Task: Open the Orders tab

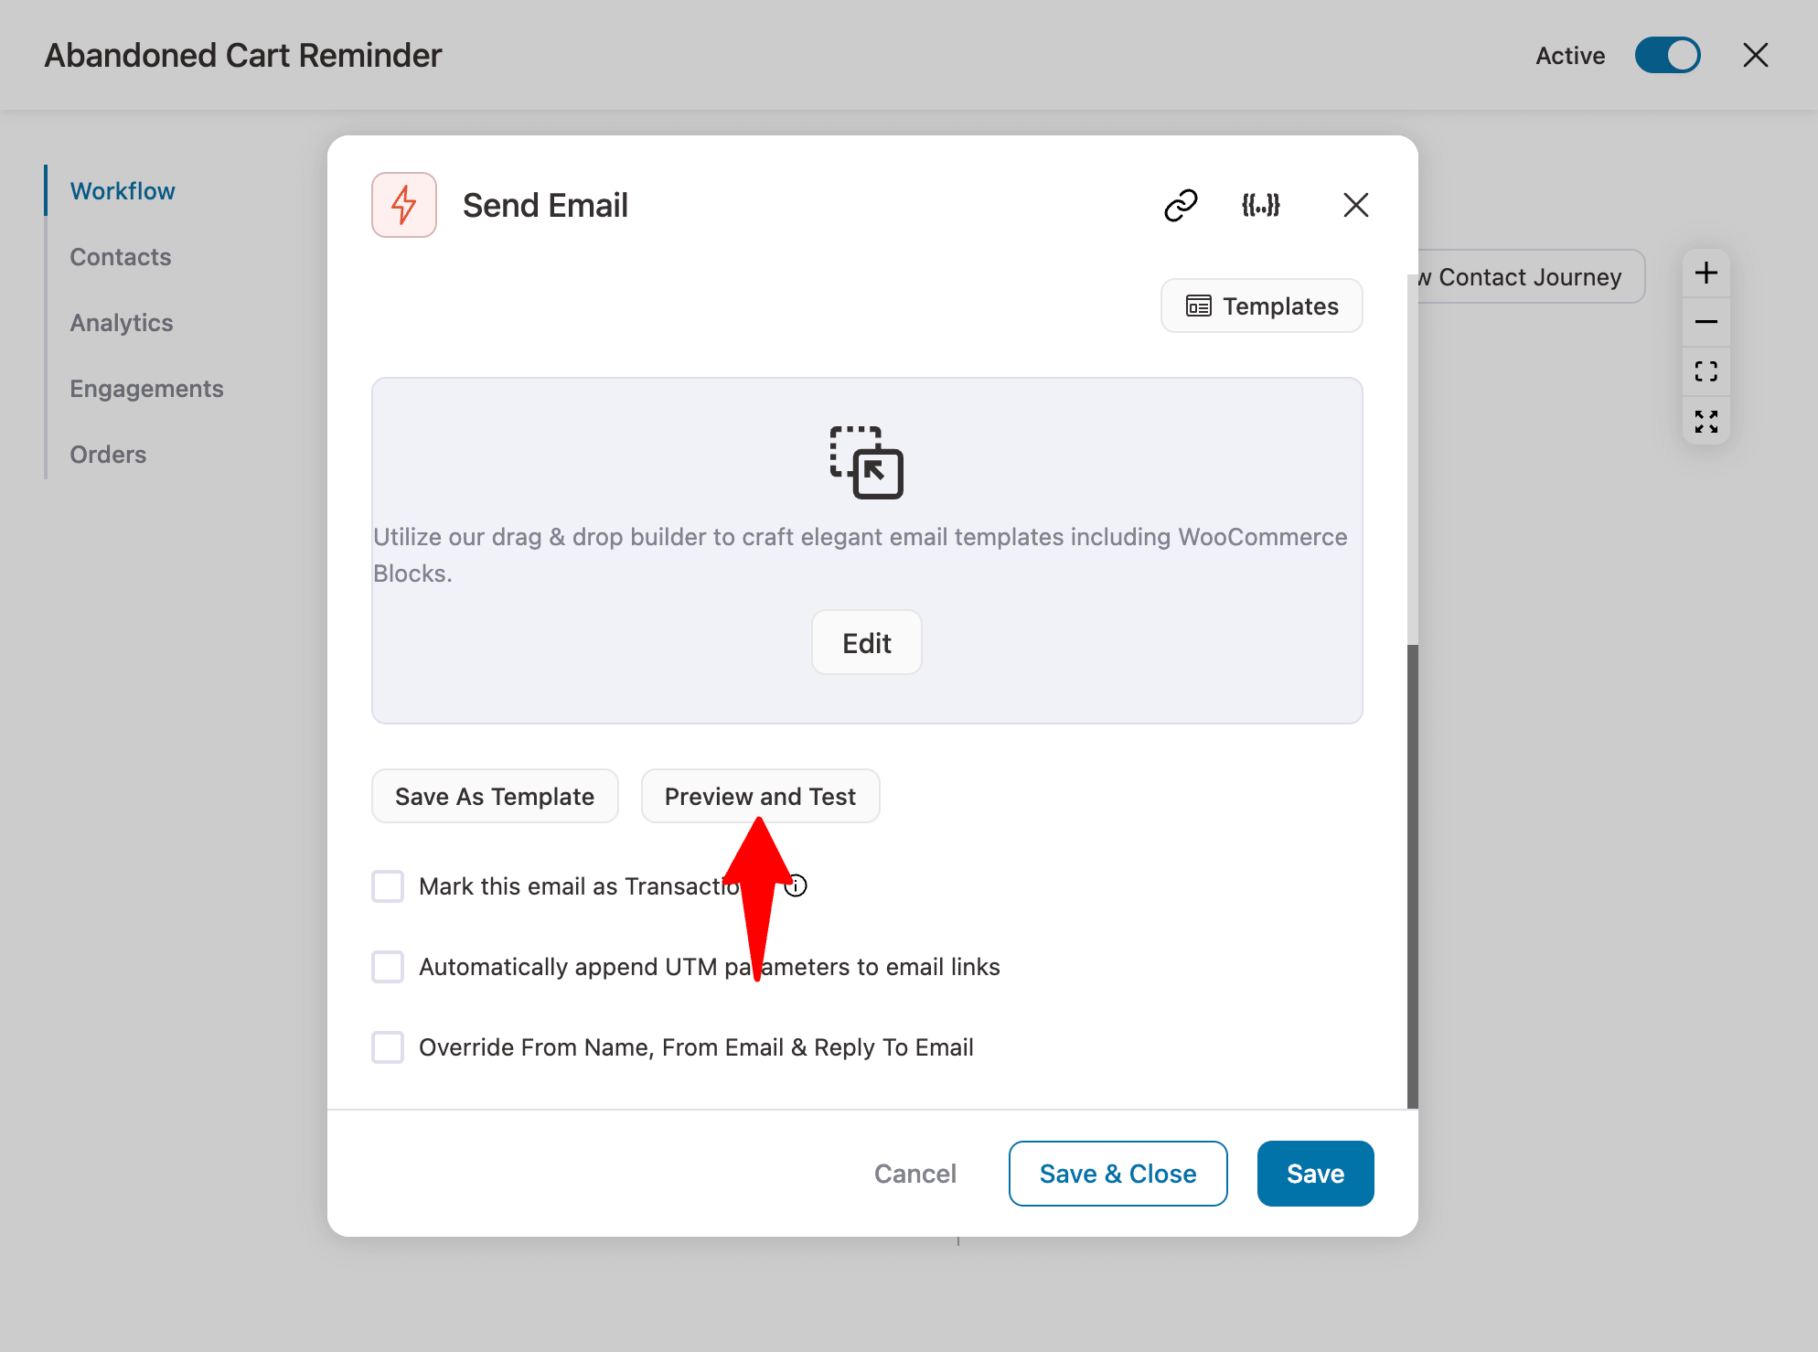Action: pos(108,455)
